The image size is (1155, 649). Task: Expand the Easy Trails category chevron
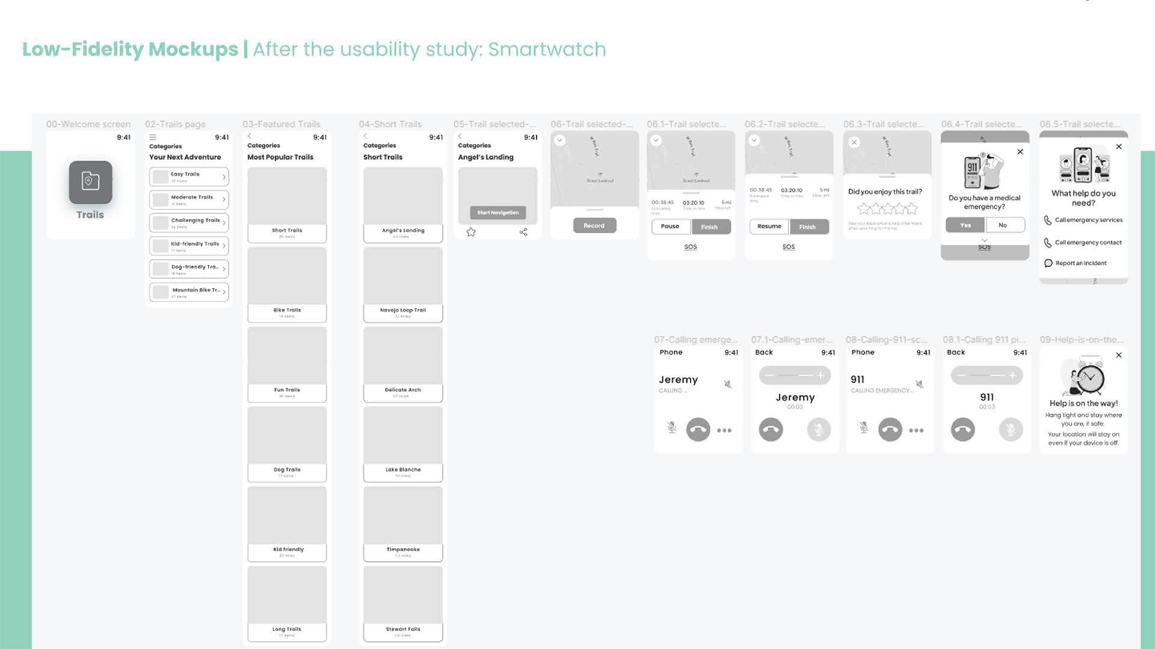point(224,177)
